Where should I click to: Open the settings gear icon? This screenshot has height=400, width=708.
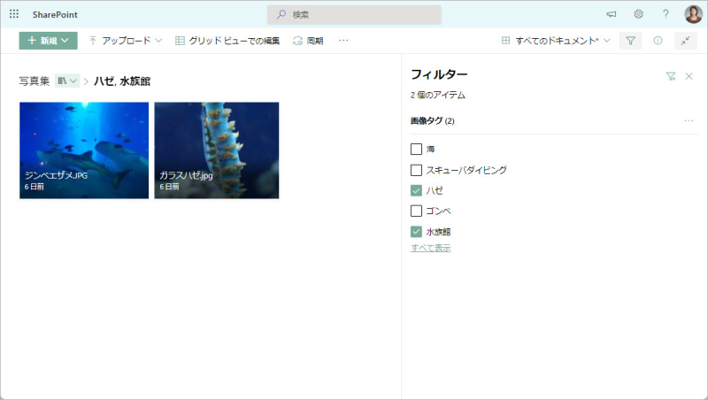[638, 14]
